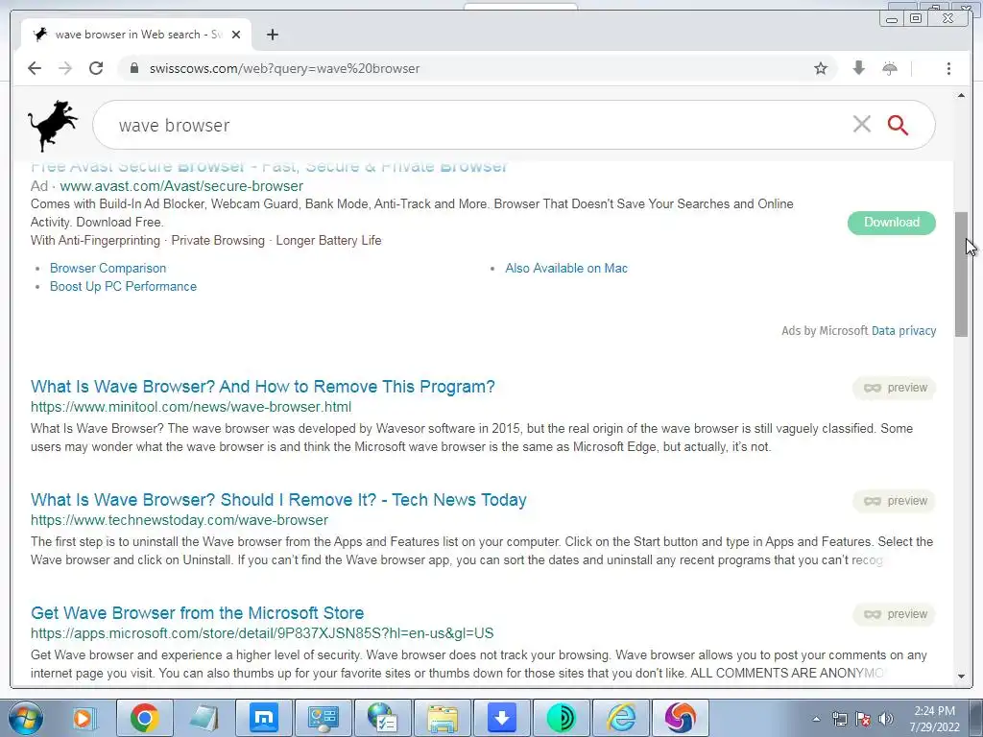Preview the minitool result

(x=894, y=388)
